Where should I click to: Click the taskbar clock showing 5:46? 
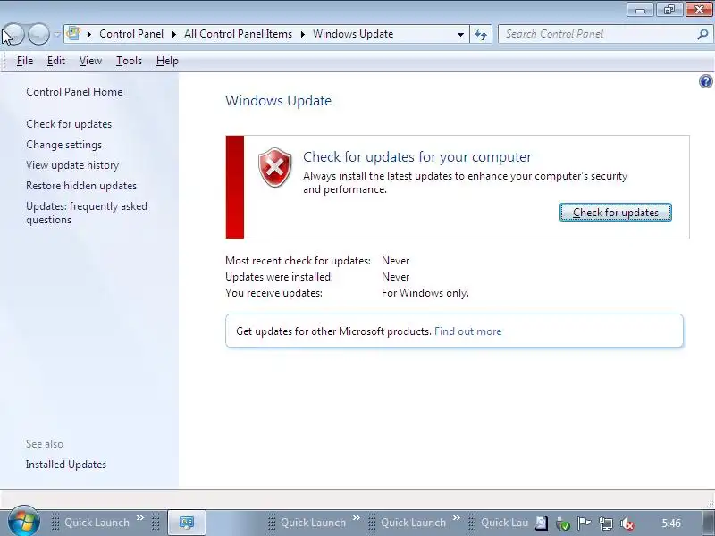671,523
